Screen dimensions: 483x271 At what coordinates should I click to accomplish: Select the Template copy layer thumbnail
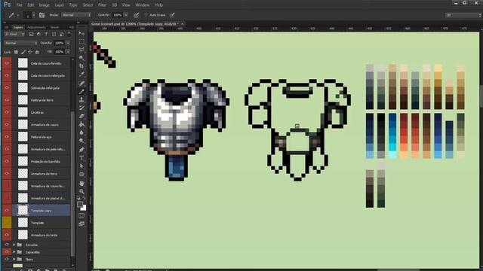point(23,211)
